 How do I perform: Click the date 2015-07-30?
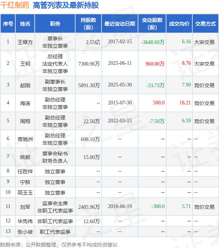click(x=120, y=103)
